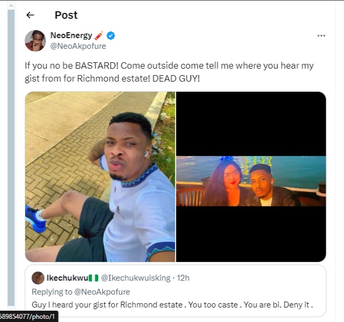Click the back arrow next to Post
344x322 pixels.
30,15
